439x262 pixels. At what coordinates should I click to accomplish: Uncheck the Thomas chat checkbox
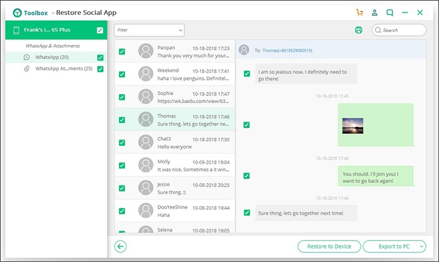(x=122, y=120)
